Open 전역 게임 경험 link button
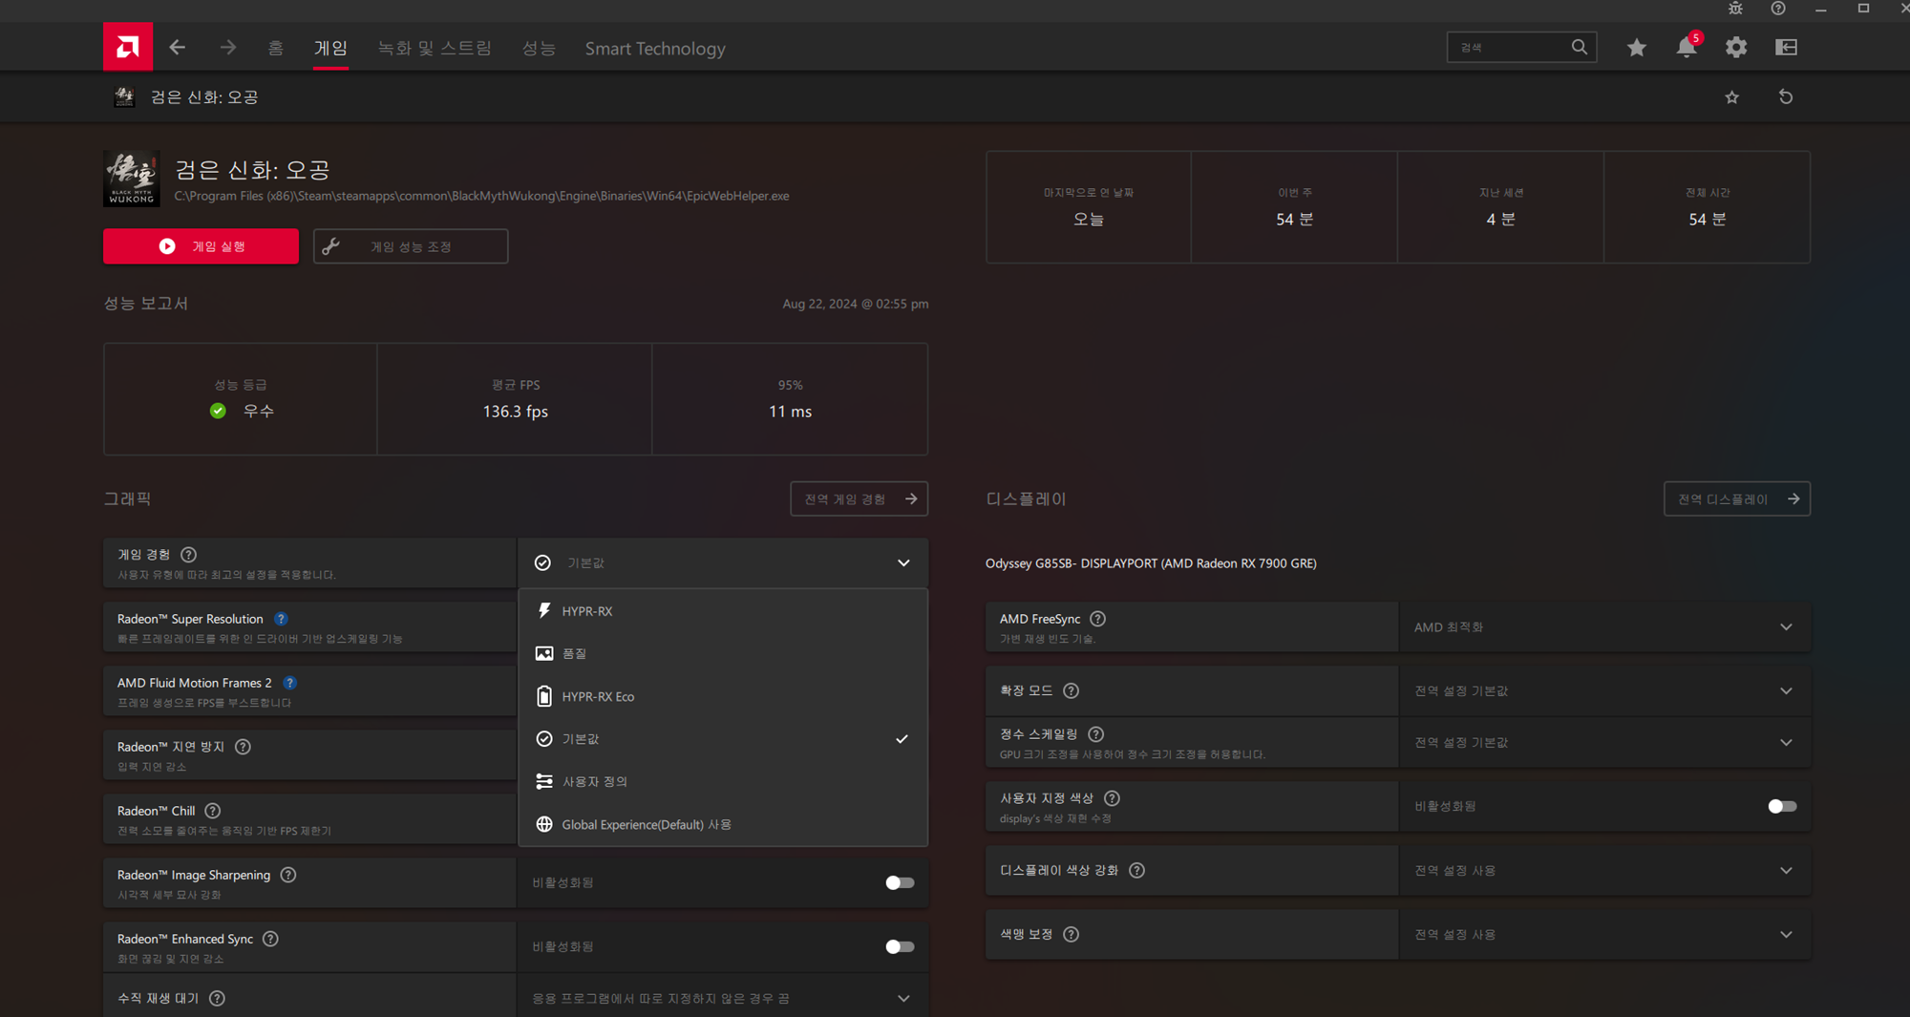The image size is (1910, 1017). 859,498
